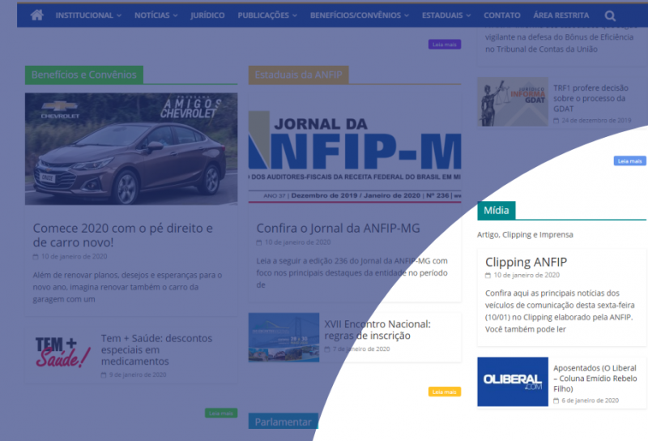
Task: Open article Comece 2020 com o pé direito
Action: 123,235
